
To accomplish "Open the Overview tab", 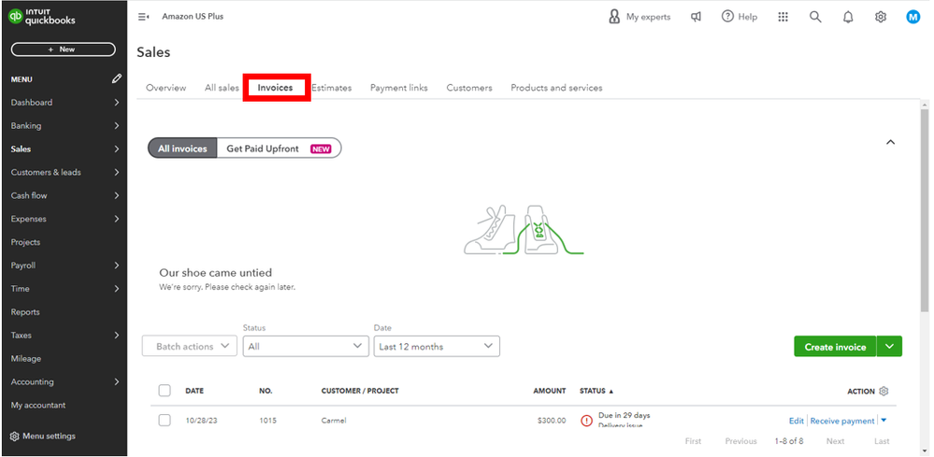I will point(166,88).
